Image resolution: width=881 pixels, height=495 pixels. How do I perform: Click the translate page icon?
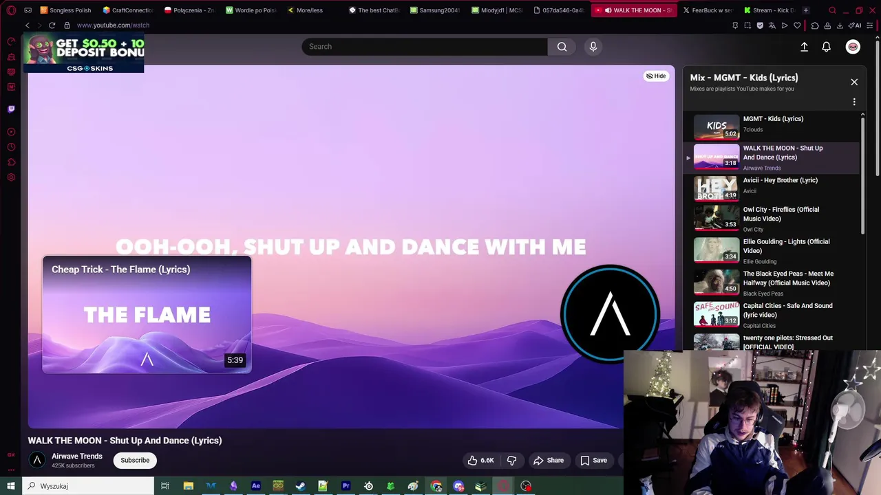click(x=772, y=25)
